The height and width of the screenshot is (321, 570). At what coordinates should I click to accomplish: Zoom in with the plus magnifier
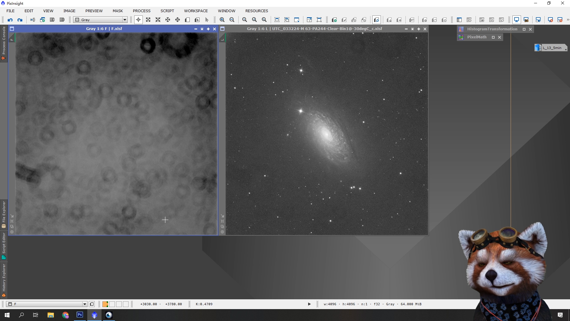[222, 20]
